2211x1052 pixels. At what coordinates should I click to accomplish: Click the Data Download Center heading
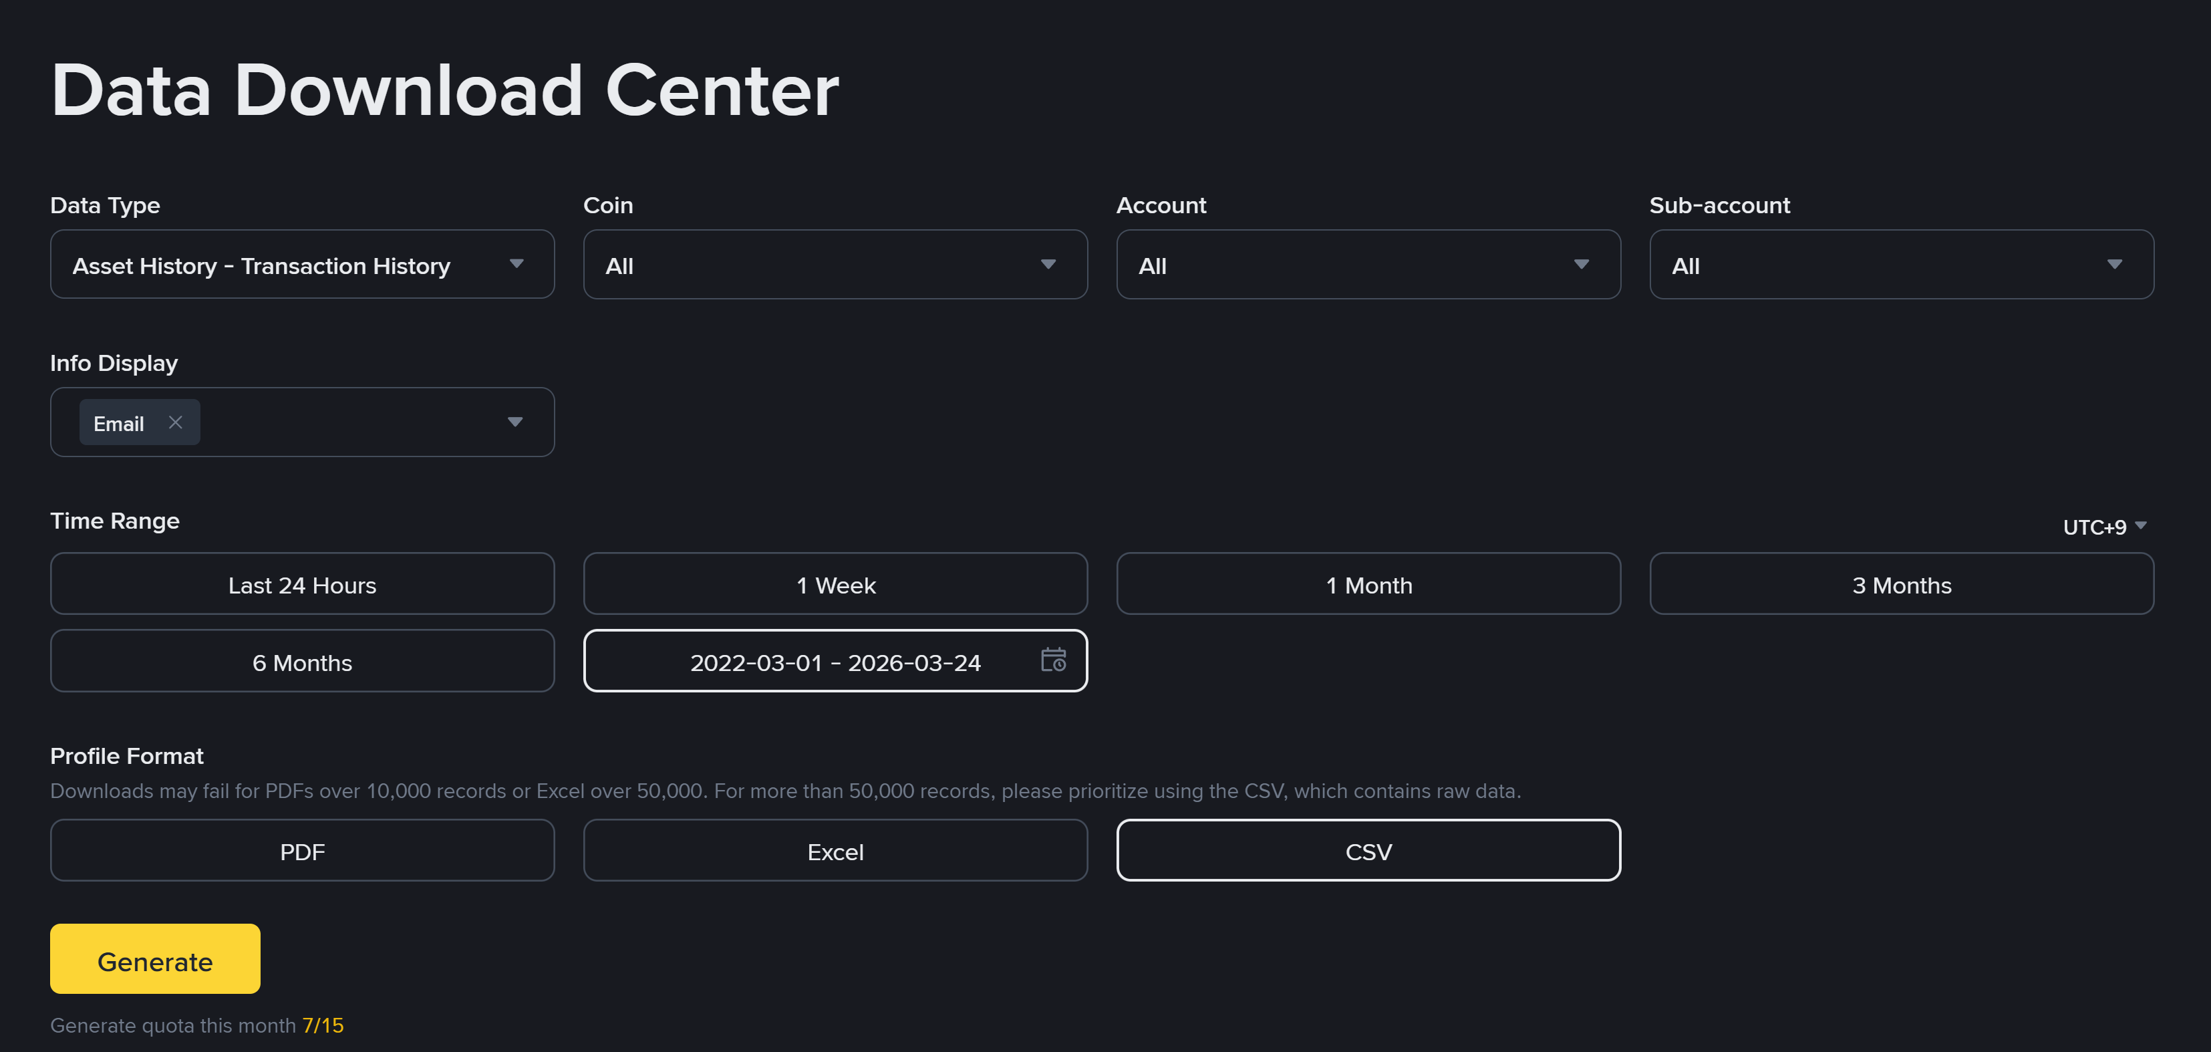point(444,90)
